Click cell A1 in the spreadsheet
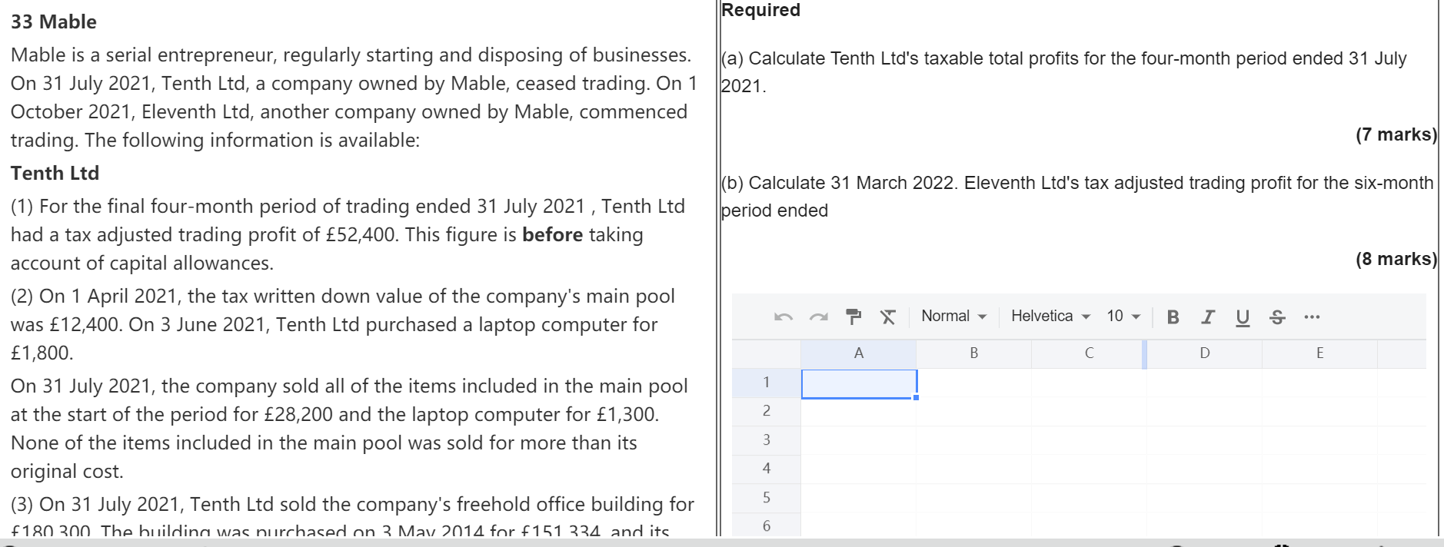The width and height of the screenshot is (1444, 547). [858, 383]
